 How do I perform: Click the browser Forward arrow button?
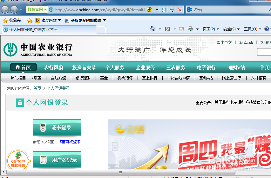(14, 10)
